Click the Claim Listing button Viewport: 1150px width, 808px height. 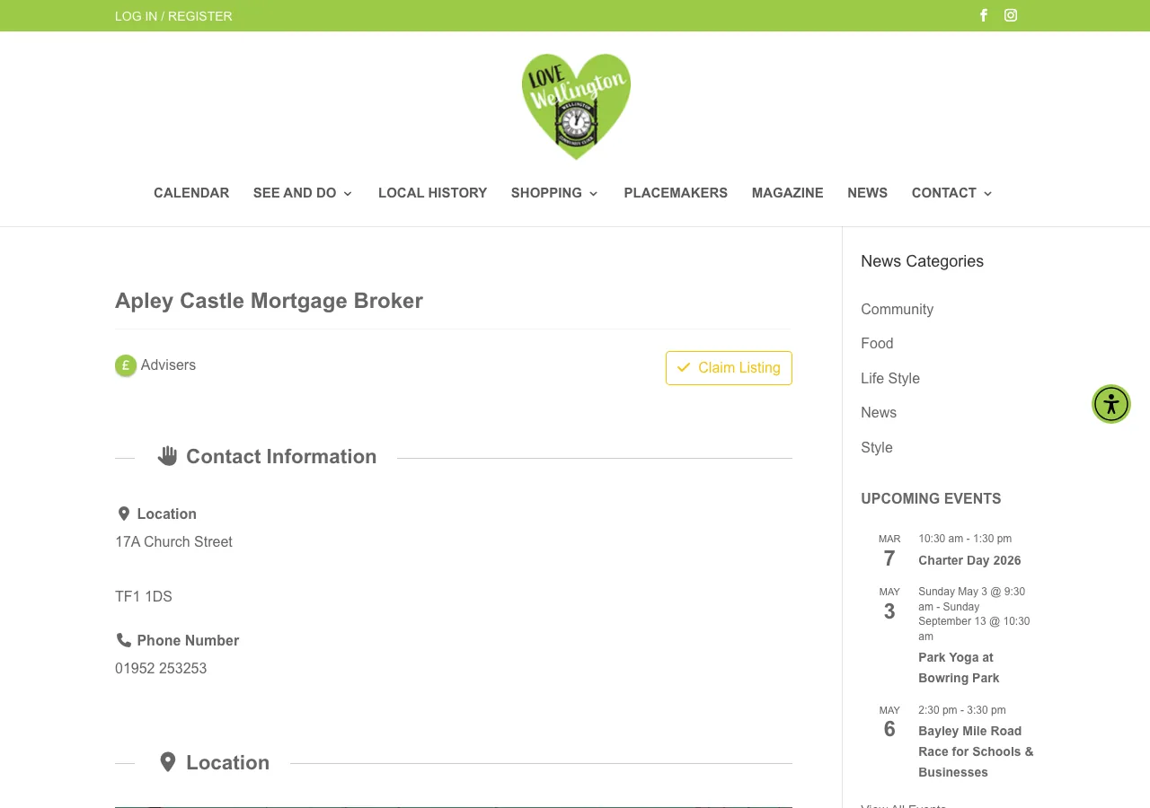pos(729,368)
